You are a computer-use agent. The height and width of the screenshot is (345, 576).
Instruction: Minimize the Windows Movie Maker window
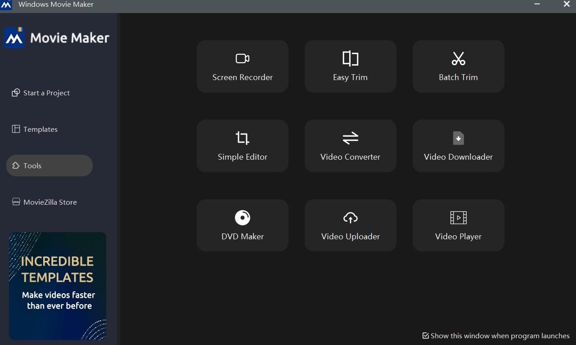tap(537, 4)
